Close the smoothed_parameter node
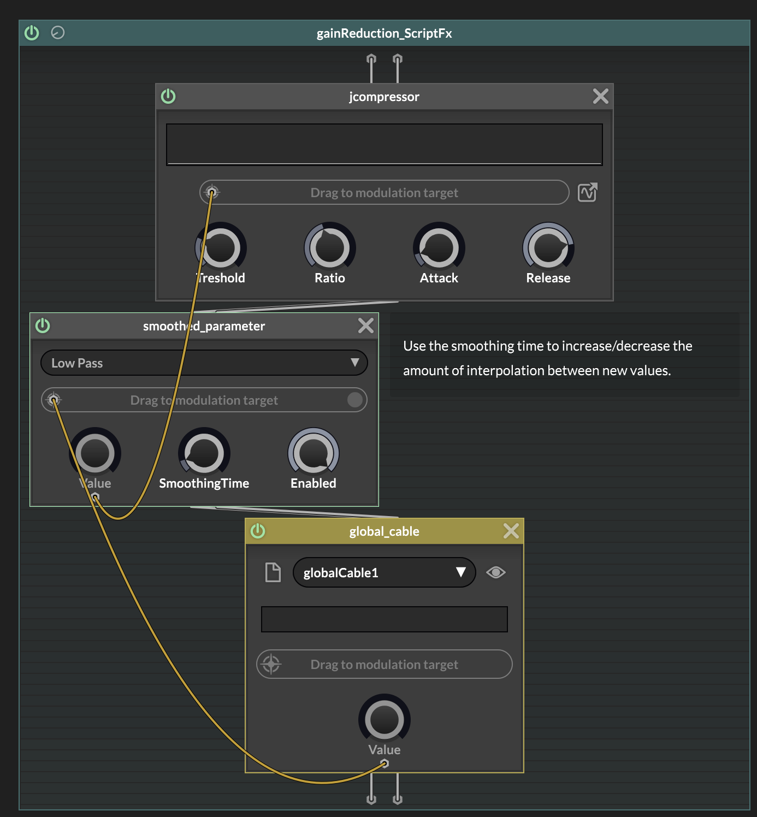The height and width of the screenshot is (817, 757). coord(365,325)
